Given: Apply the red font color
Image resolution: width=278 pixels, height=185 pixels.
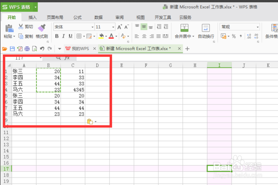Looking at the screenshot, I should (x=111, y=36).
